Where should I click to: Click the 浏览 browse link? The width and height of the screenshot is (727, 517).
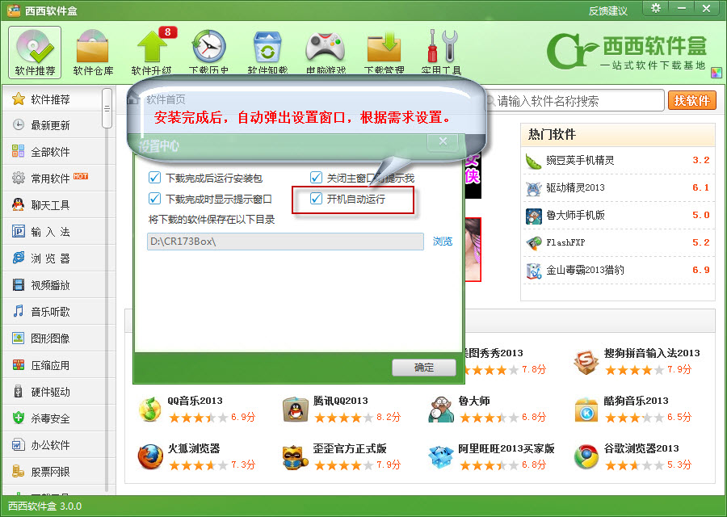(x=443, y=241)
